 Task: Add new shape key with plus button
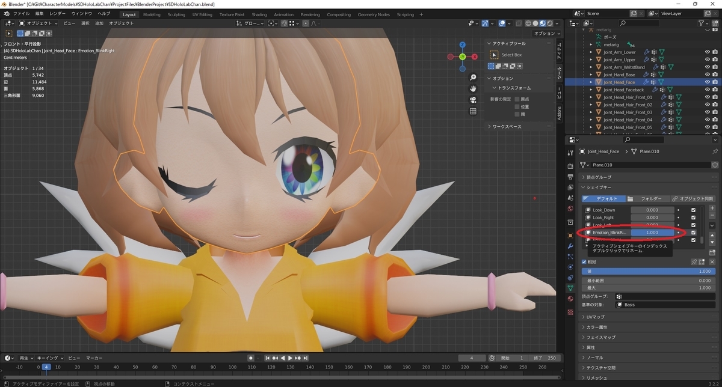(x=712, y=207)
